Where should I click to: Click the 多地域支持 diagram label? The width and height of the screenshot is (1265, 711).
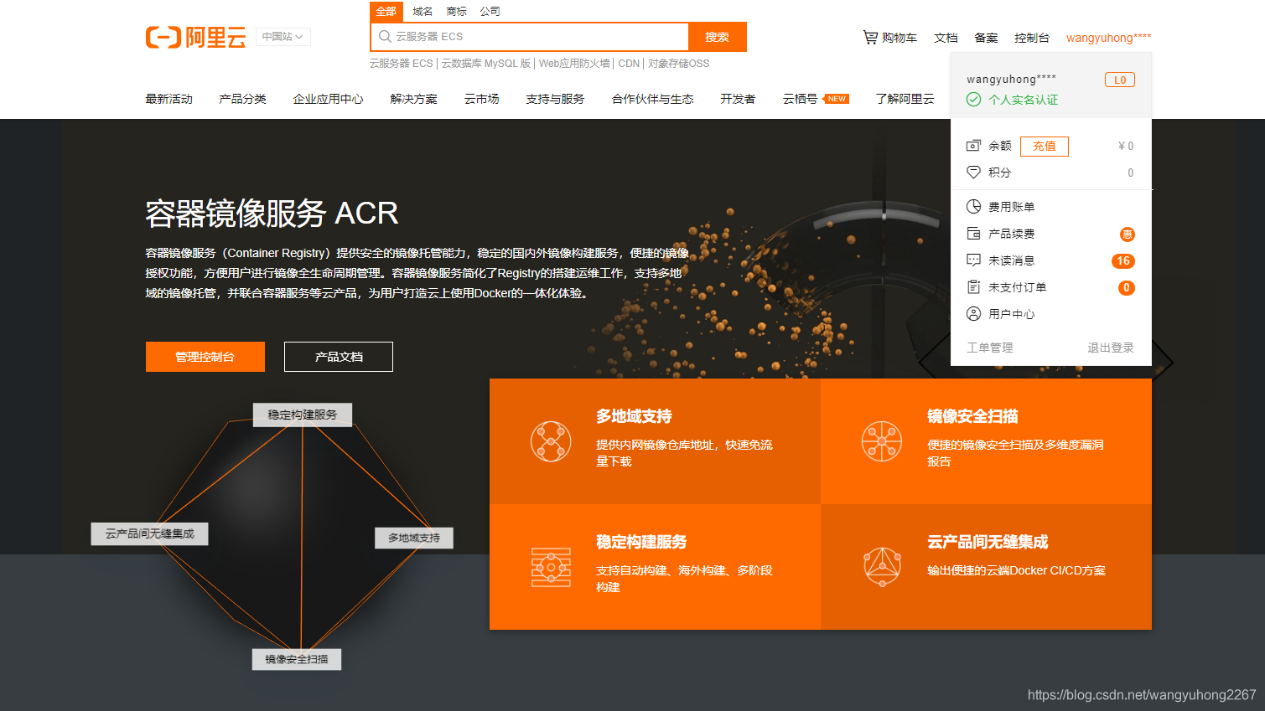[x=414, y=538]
